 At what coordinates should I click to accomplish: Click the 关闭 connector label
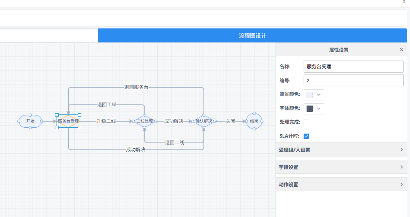tap(230, 121)
